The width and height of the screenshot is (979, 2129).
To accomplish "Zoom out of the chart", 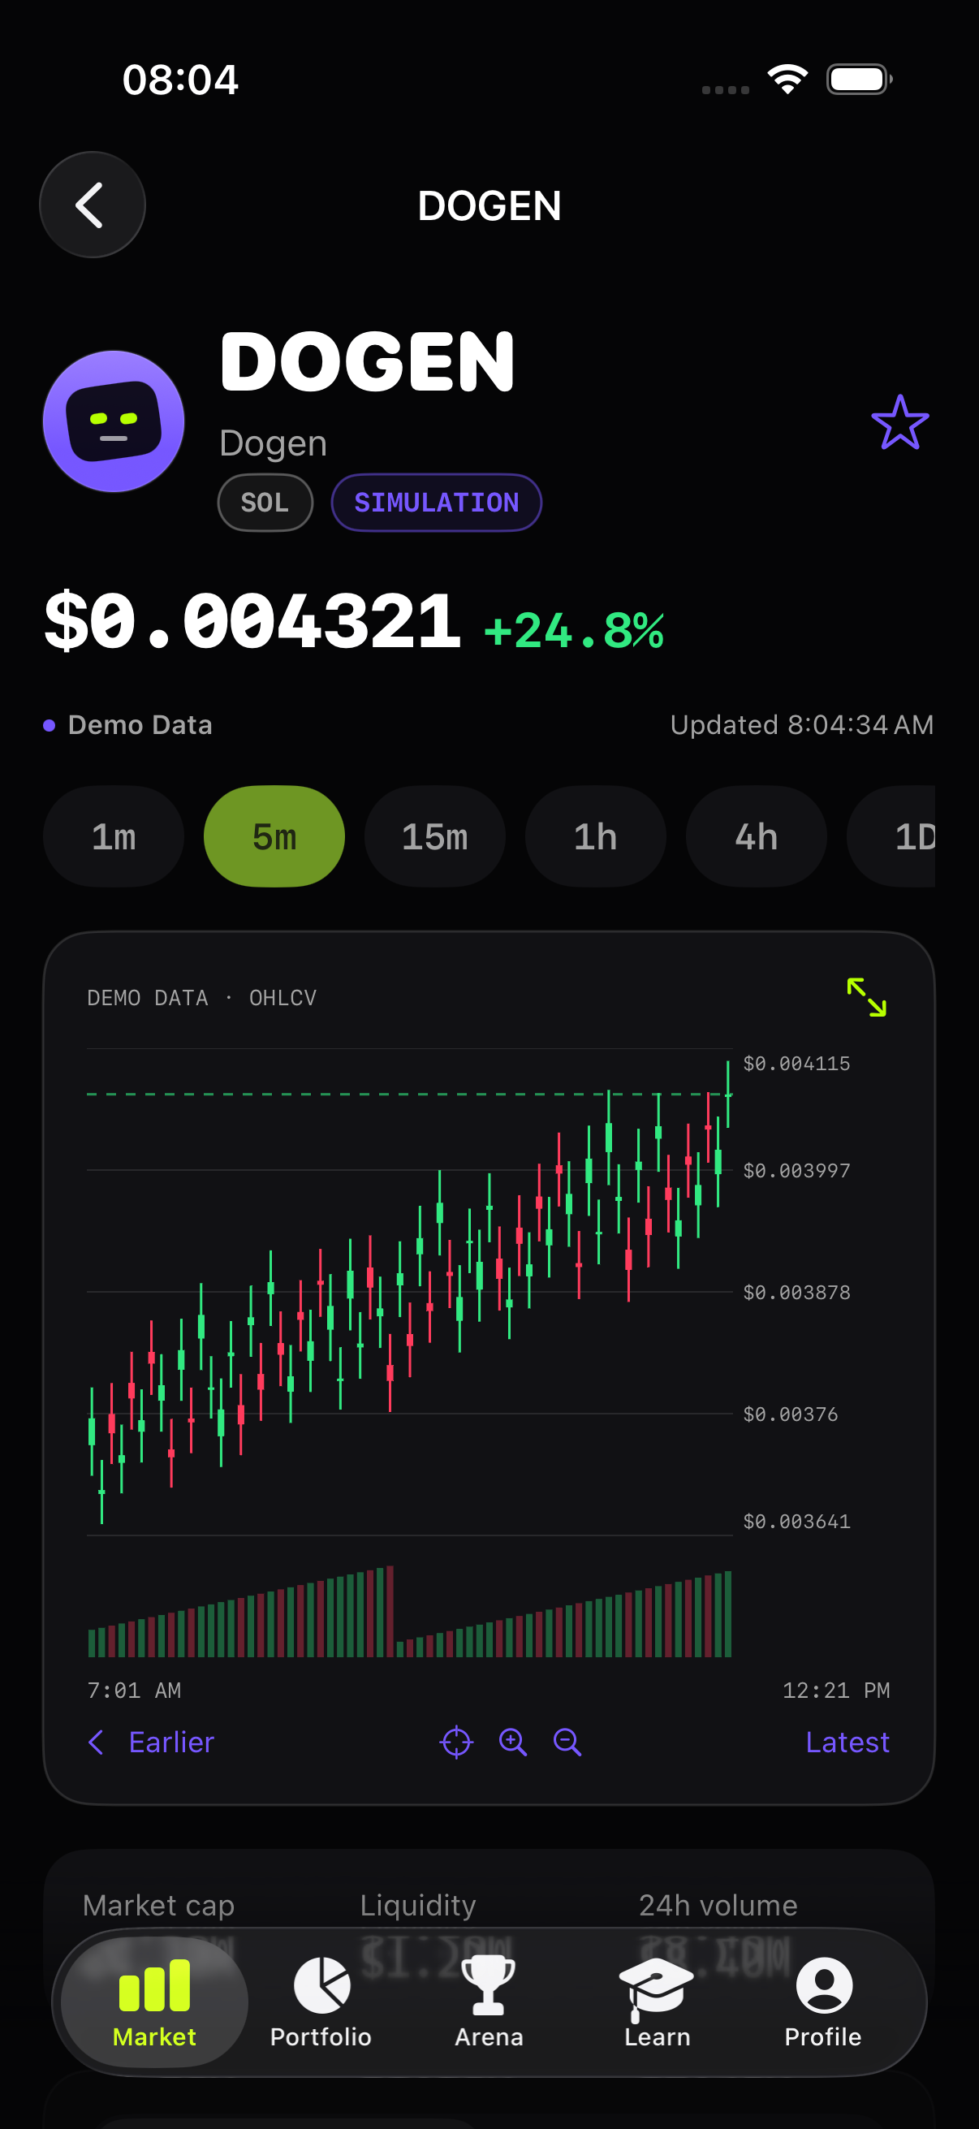I will [x=567, y=1742].
